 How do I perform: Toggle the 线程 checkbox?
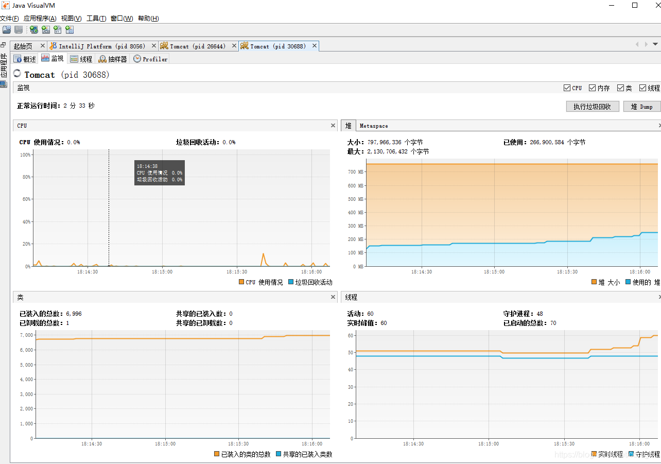[x=642, y=88]
